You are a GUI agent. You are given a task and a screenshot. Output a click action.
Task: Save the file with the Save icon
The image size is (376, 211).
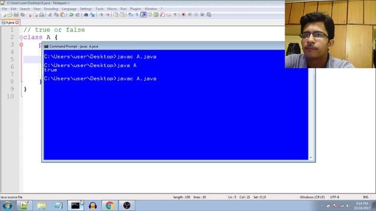16,15
